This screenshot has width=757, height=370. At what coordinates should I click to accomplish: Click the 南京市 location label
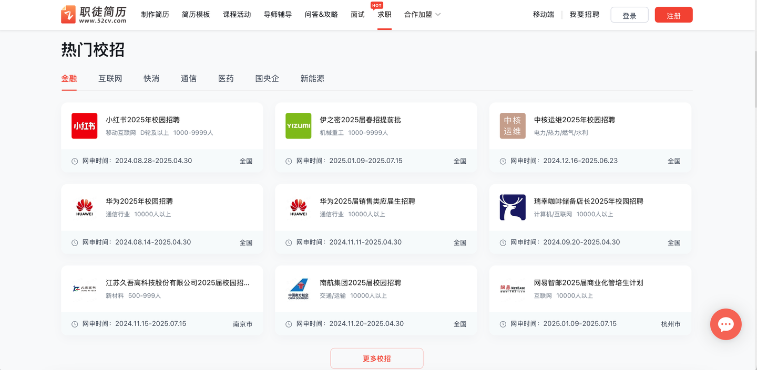(243, 324)
